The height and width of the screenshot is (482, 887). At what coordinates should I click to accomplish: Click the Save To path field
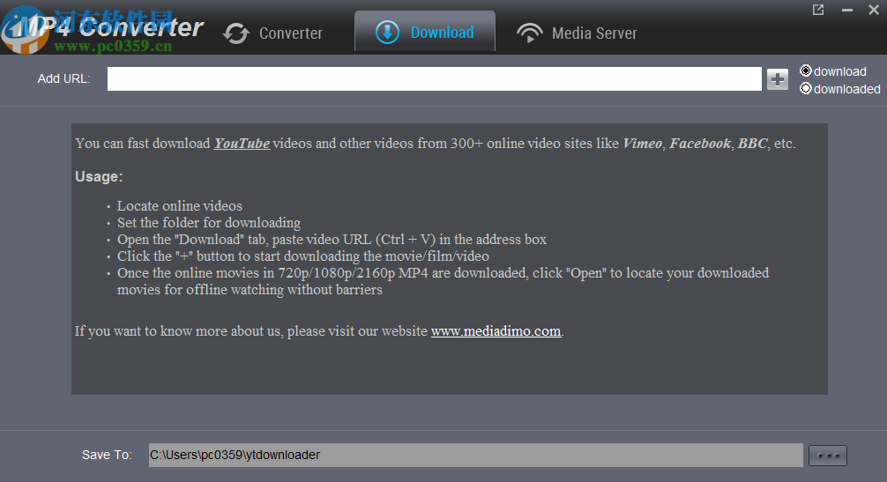coord(476,455)
